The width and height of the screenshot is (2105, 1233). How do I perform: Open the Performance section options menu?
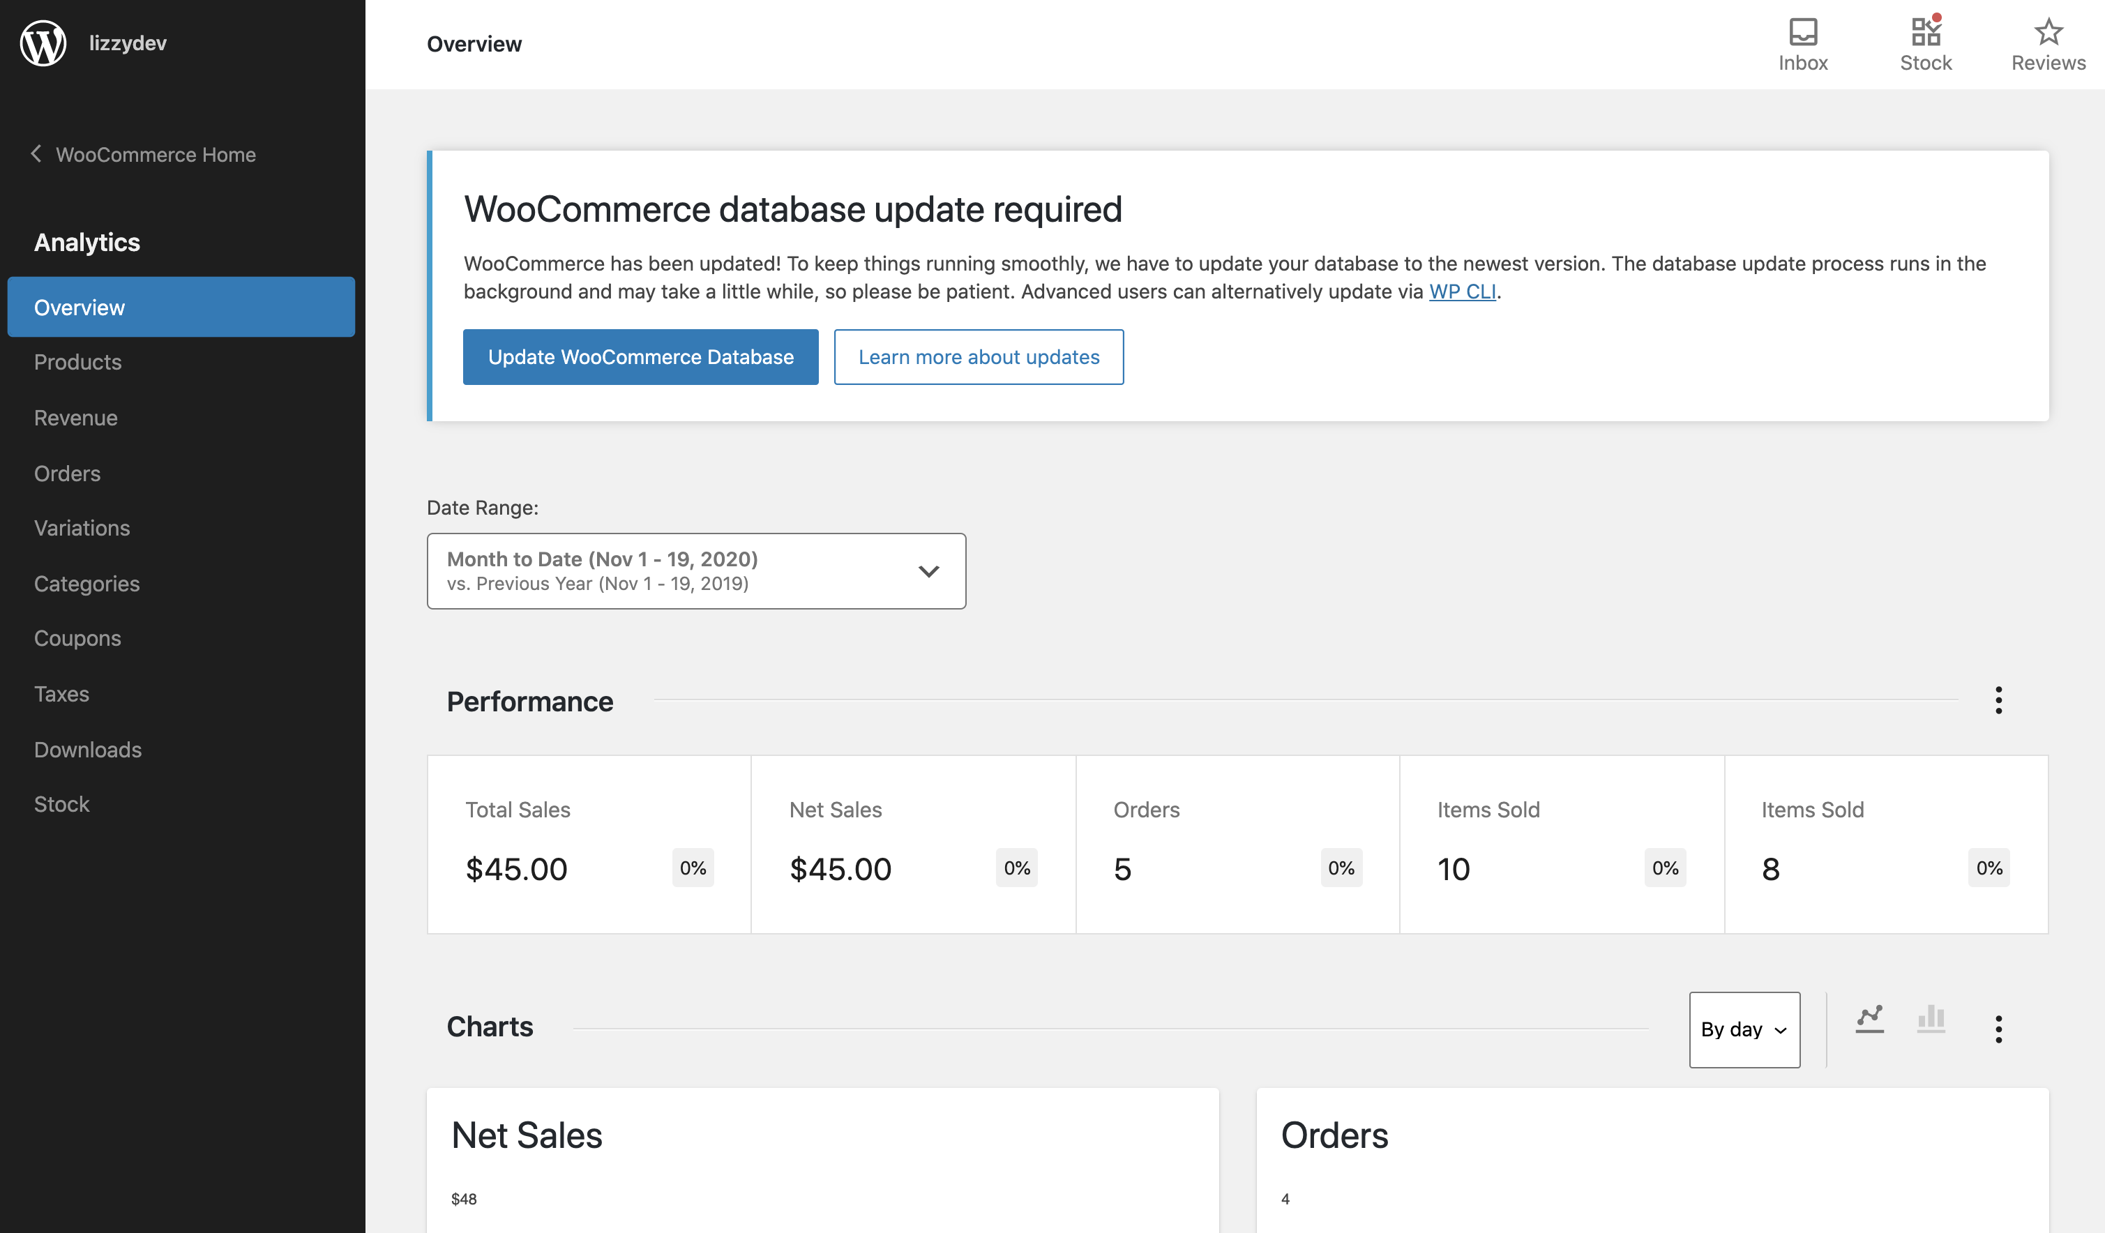tap(1998, 700)
